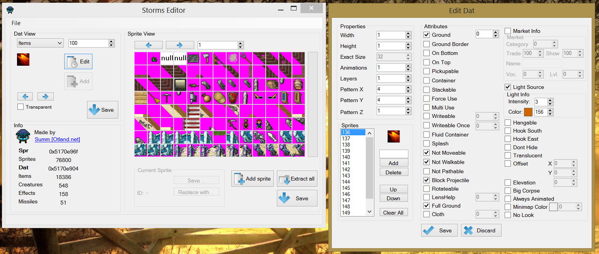Select the red-haired doll sprite
The height and width of the screenshot is (254, 599).
point(259,124)
